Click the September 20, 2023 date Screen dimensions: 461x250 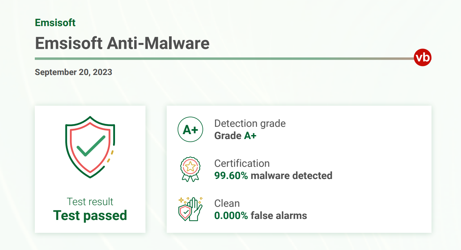pos(74,72)
